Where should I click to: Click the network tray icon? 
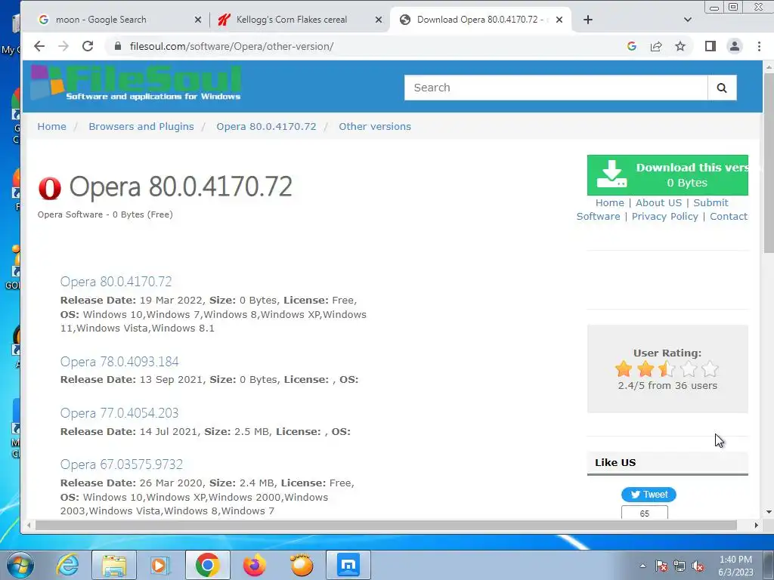click(680, 566)
